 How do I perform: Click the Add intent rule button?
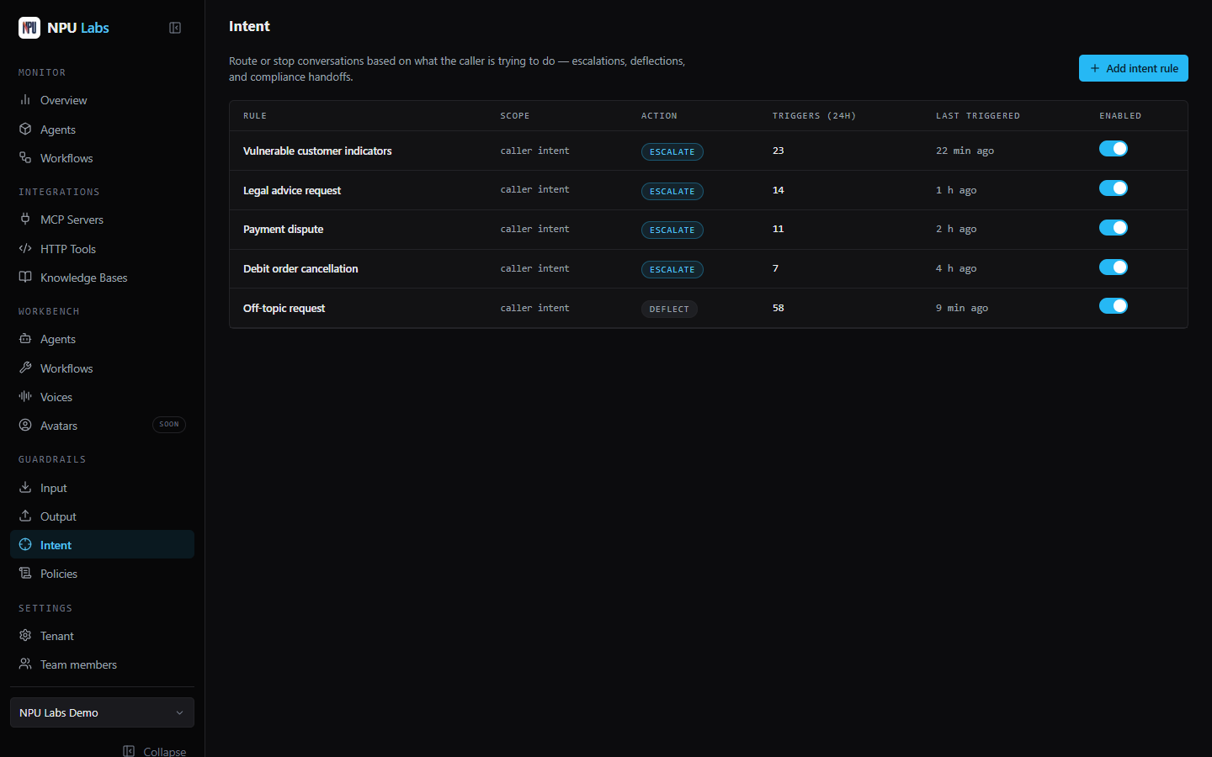pyautogui.click(x=1134, y=68)
